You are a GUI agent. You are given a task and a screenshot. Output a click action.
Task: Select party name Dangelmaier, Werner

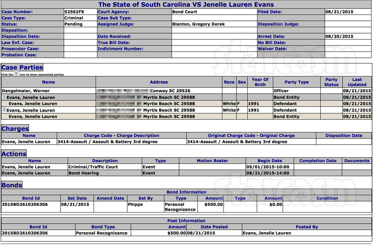26,91
